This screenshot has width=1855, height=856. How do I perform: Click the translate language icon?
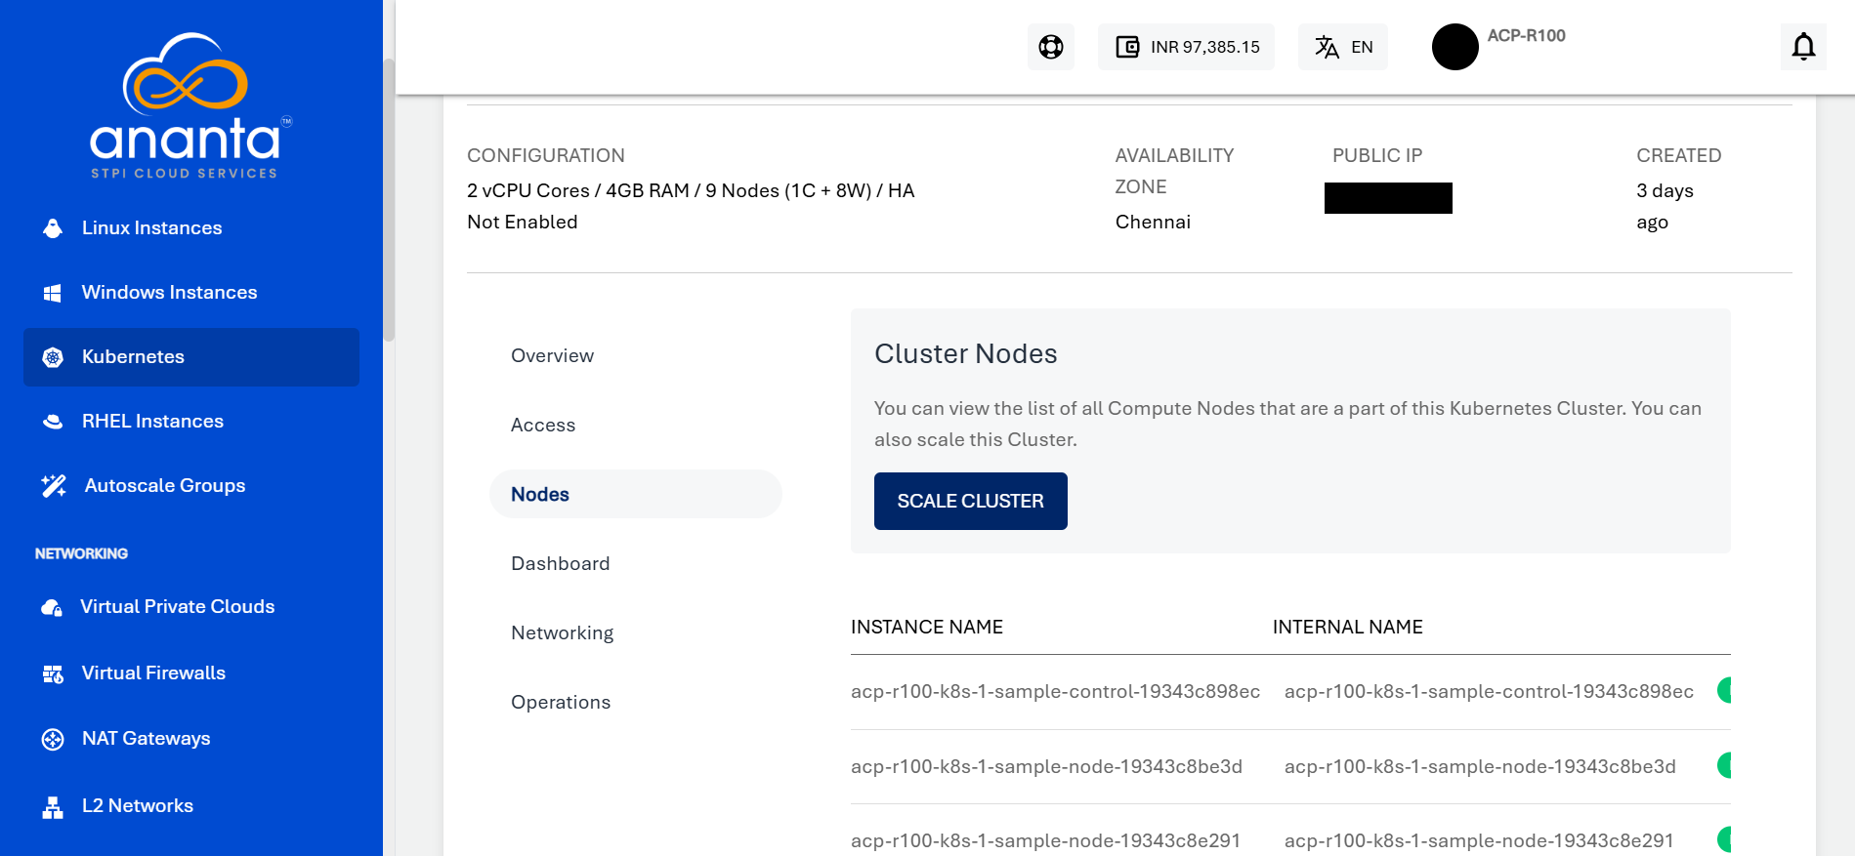1327,47
